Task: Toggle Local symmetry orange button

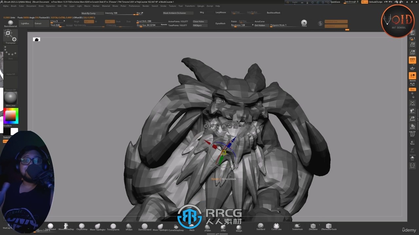Action: click(412, 76)
